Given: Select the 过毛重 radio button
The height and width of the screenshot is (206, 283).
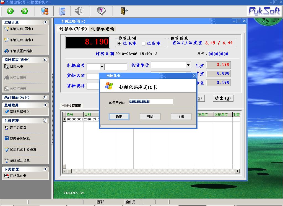Looking at the screenshot, I should click(x=120, y=43).
